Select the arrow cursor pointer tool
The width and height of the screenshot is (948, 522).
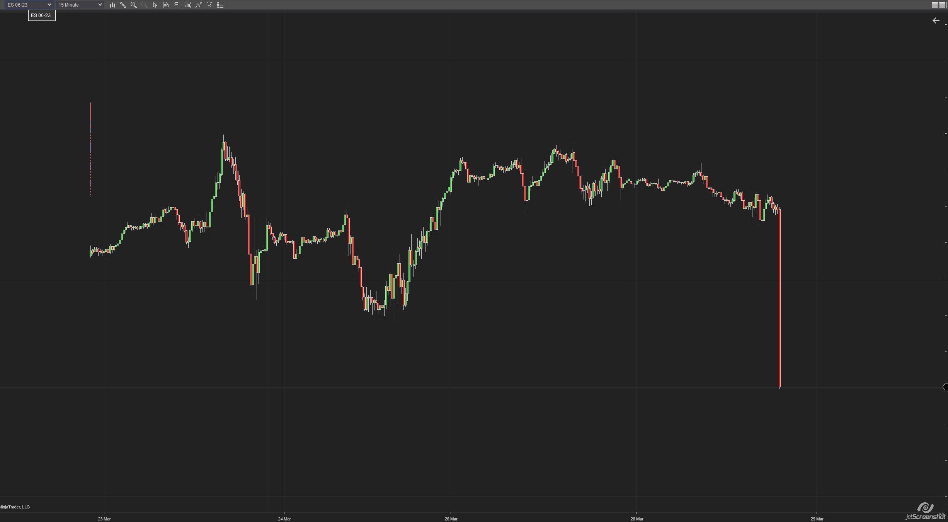tap(155, 5)
